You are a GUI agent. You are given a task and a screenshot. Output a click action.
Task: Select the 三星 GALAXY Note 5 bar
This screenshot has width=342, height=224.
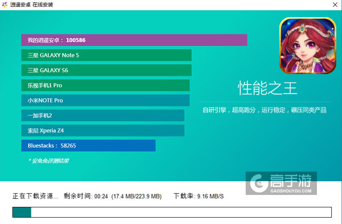click(x=107, y=55)
